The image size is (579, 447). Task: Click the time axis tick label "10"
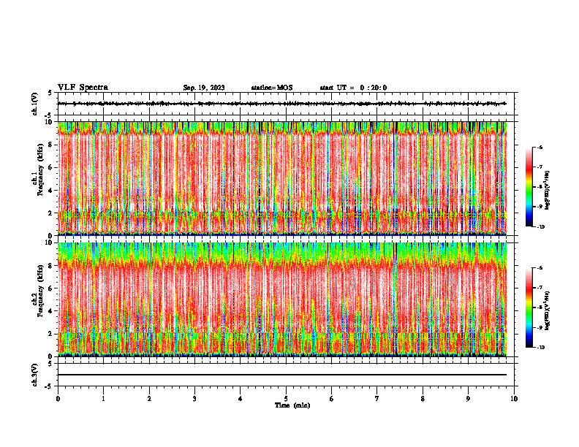514,399
